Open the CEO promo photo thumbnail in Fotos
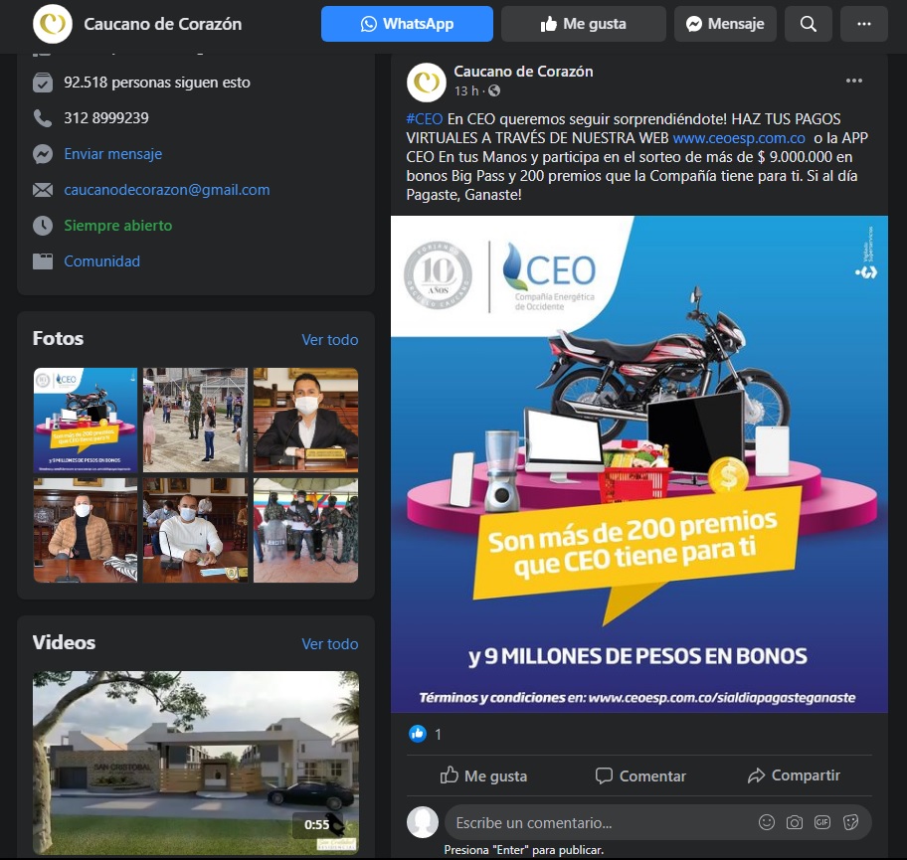 (86, 420)
